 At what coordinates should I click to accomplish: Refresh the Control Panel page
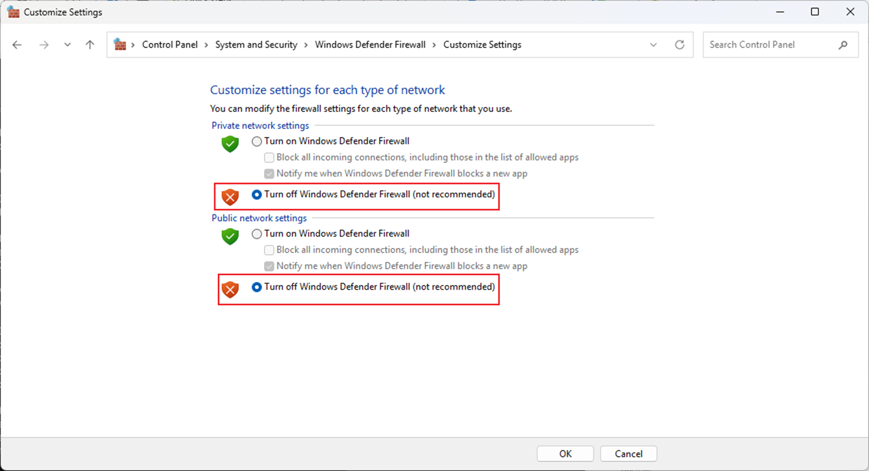click(x=680, y=45)
